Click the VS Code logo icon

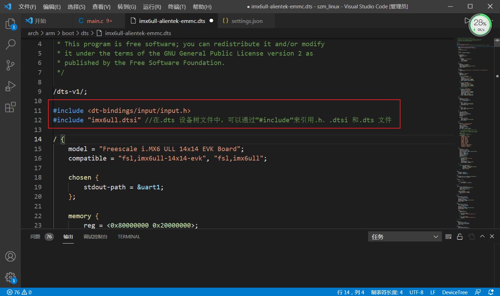8,7
